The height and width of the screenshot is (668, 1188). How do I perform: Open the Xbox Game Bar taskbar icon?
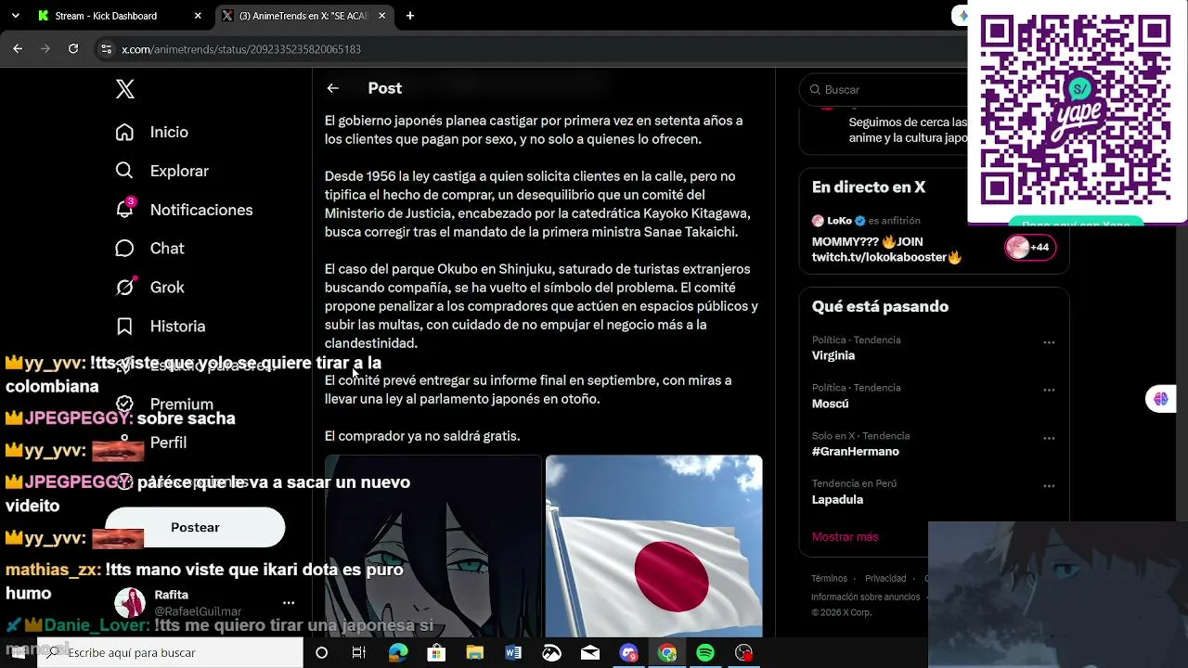(551, 653)
